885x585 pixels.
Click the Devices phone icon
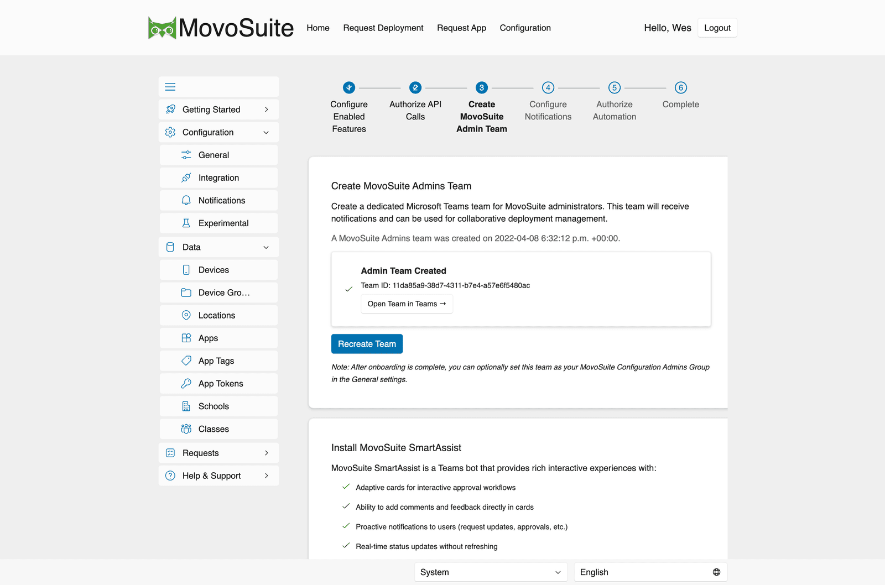(186, 270)
